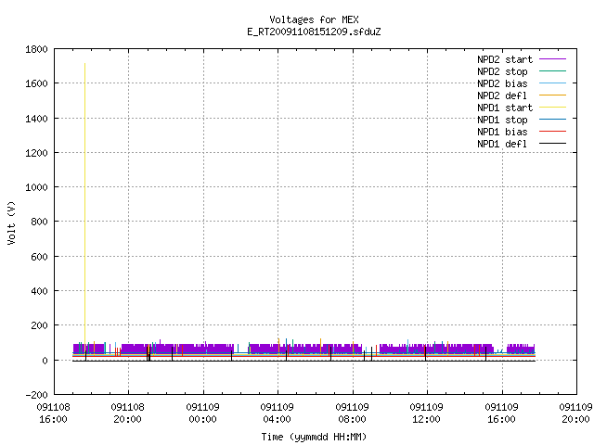Click the 1400 y-axis tick label
This screenshot has width=594, height=445.
pos(36,119)
